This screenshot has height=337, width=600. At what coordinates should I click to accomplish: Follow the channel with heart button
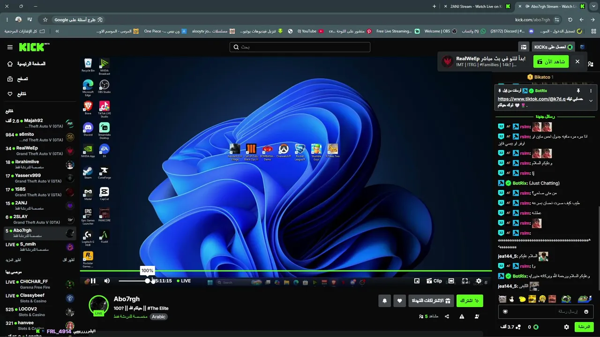[399, 301]
